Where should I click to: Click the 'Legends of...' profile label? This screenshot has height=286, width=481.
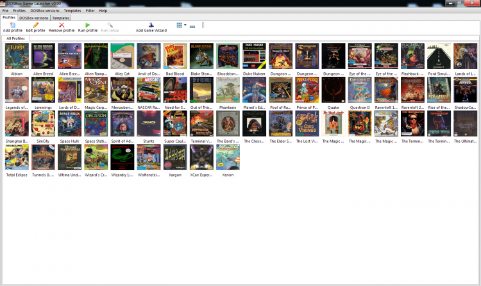click(17, 107)
